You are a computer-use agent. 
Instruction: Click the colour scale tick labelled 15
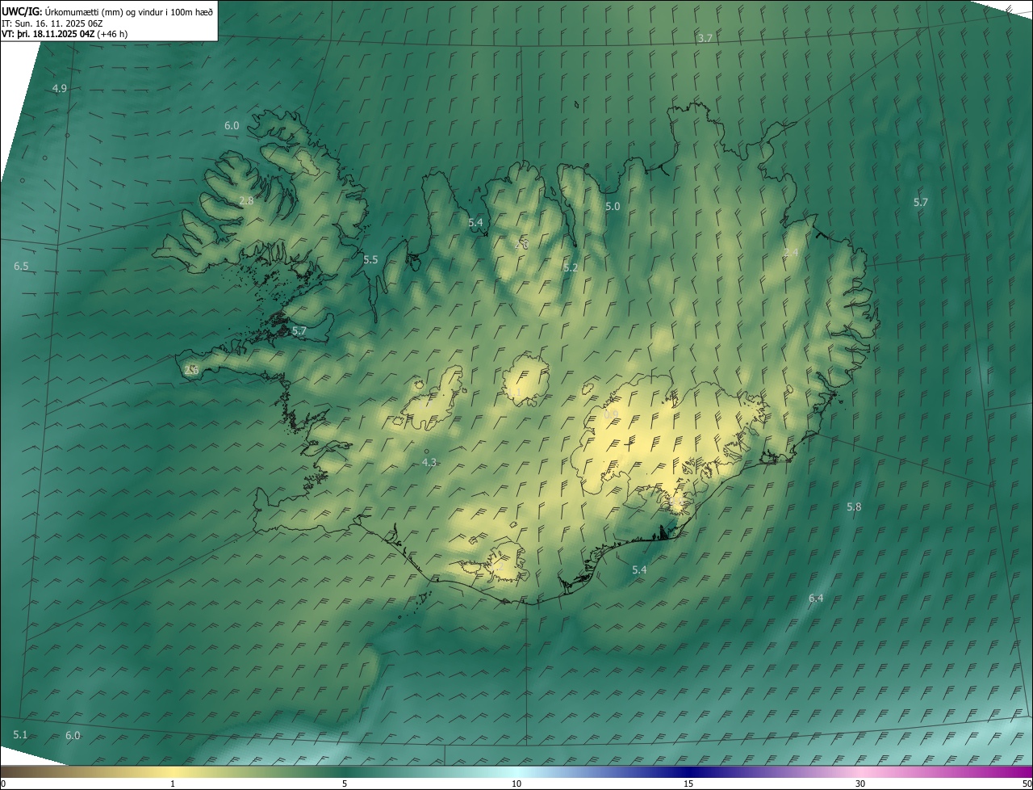click(x=688, y=784)
